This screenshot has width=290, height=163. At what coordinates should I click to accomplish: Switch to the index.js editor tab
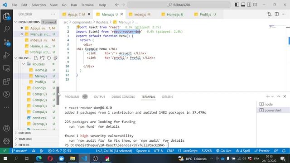tap(142, 14)
